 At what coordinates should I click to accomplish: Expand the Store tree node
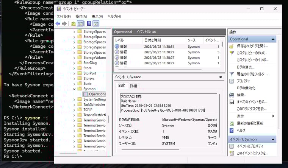point(74,68)
